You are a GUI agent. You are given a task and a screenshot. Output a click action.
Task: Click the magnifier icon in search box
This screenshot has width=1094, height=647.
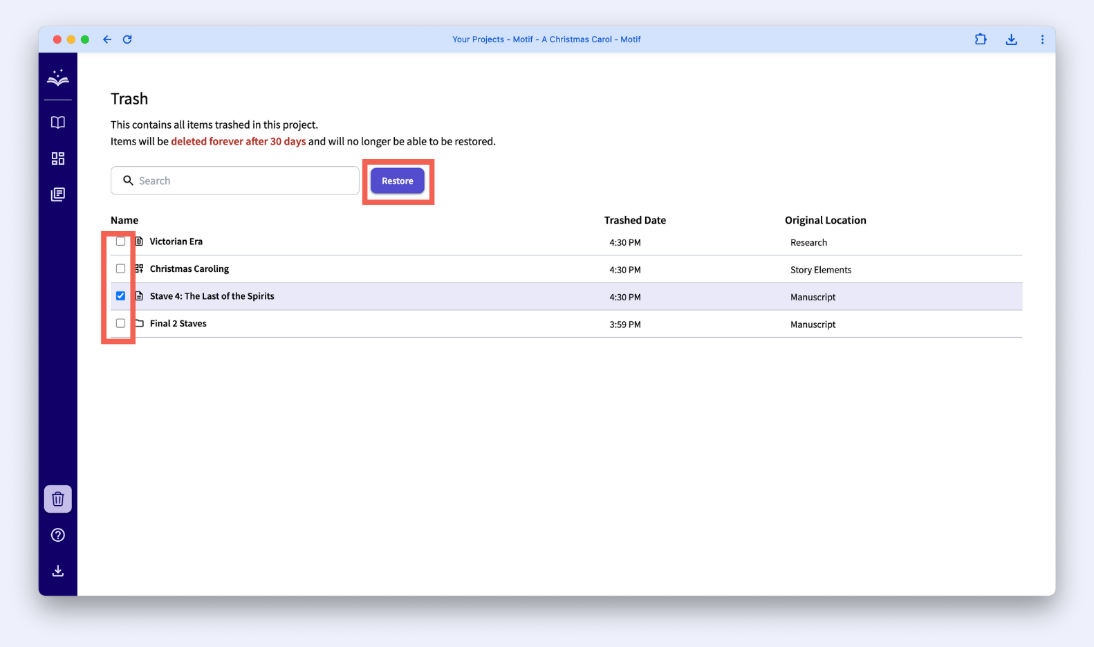pyautogui.click(x=128, y=181)
